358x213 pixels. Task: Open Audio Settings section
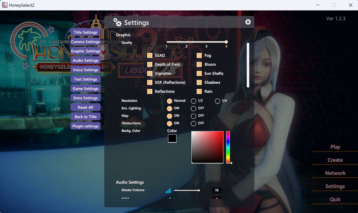(85, 60)
